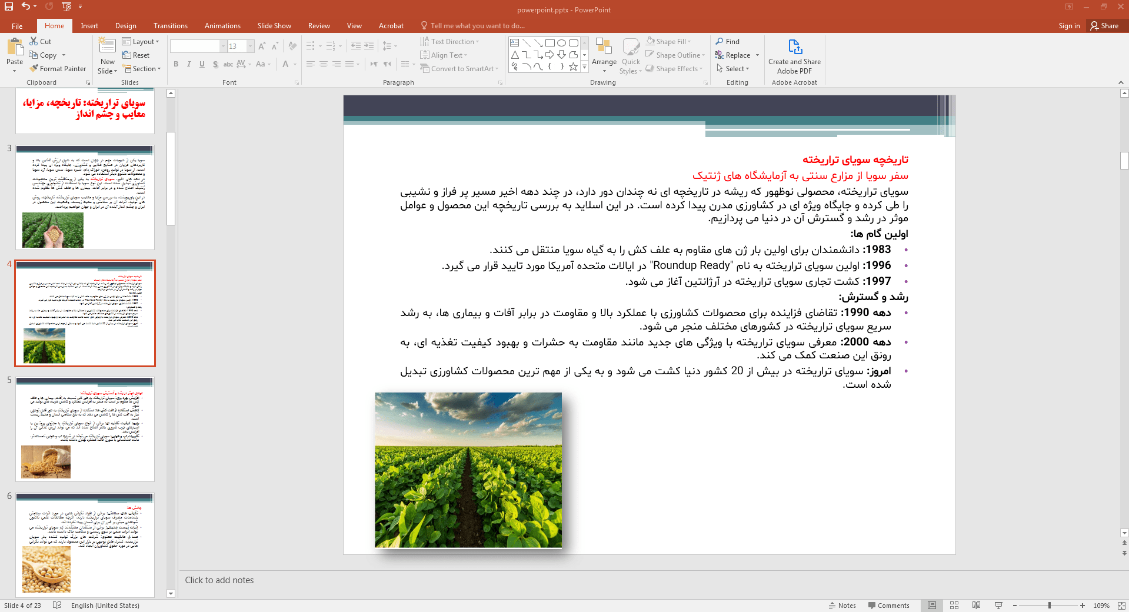Open Reading View from status bar

976,606
